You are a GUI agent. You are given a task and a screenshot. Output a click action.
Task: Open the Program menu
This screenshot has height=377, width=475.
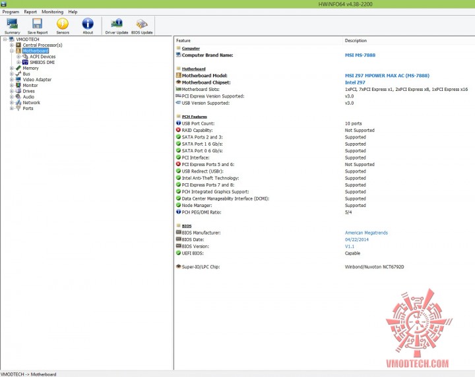click(x=11, y=12)
